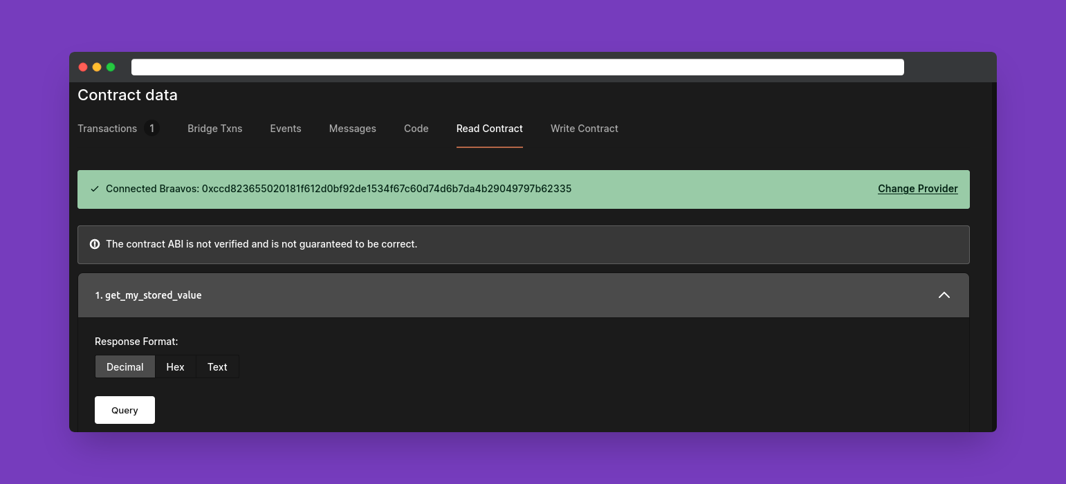
Task: Click the Change Provider link
Action: point(917,189)
